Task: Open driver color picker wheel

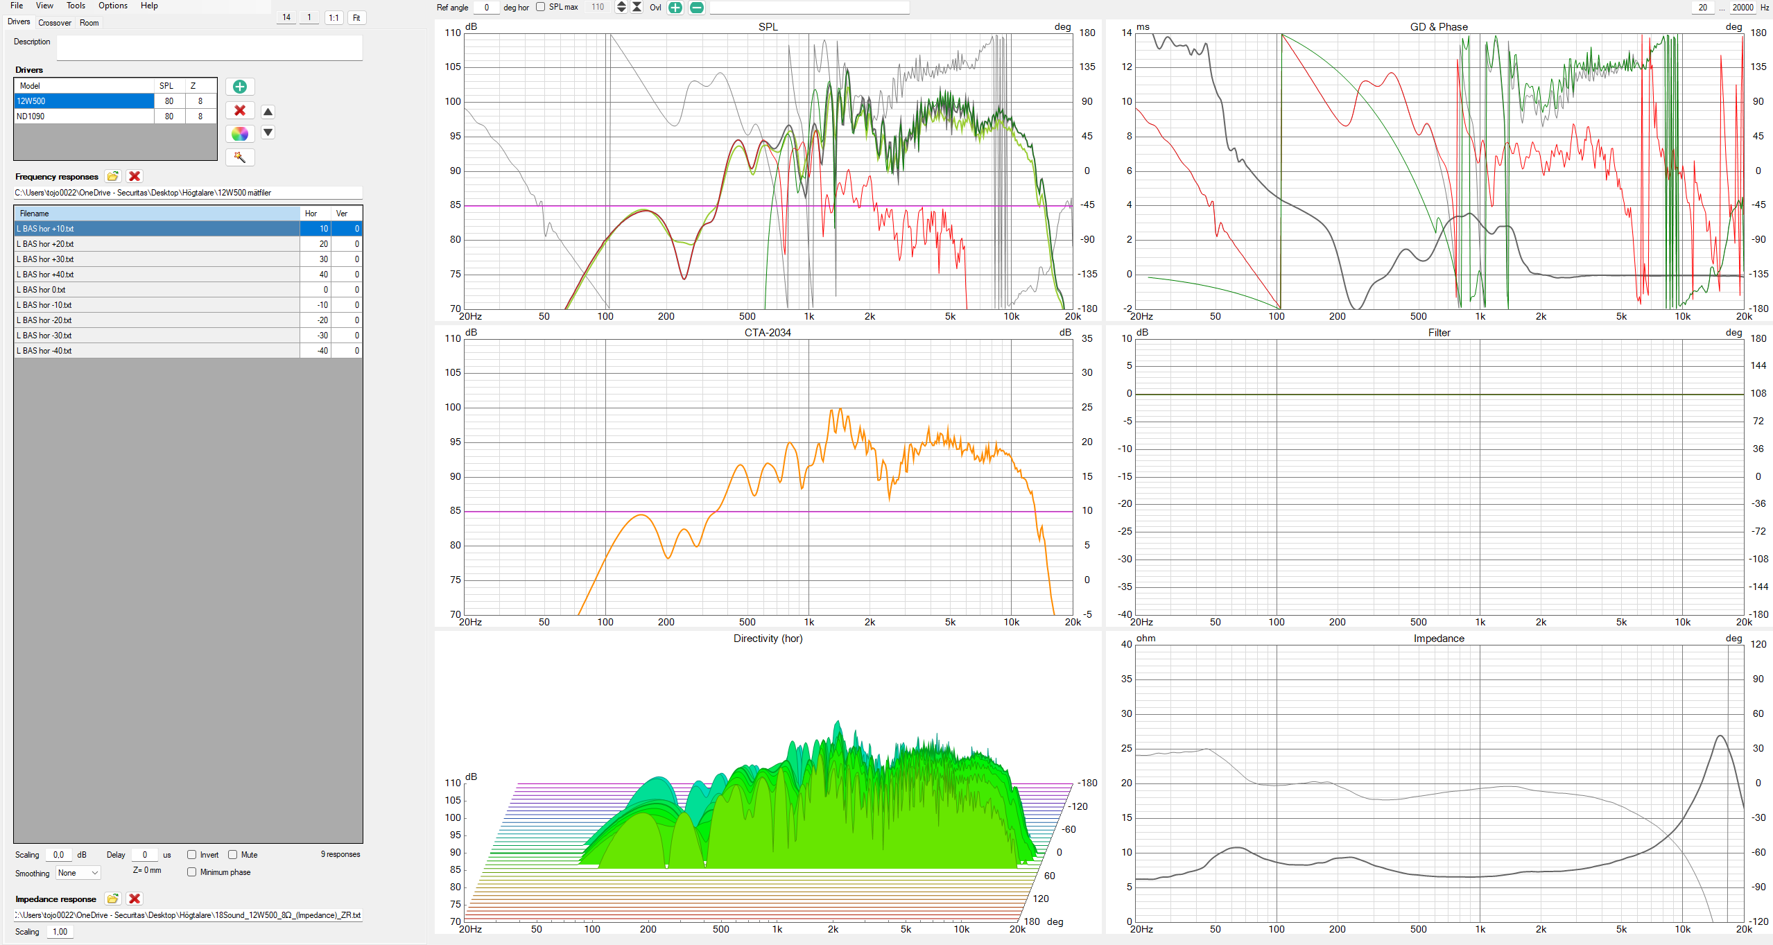Action: tap(240, 134)
